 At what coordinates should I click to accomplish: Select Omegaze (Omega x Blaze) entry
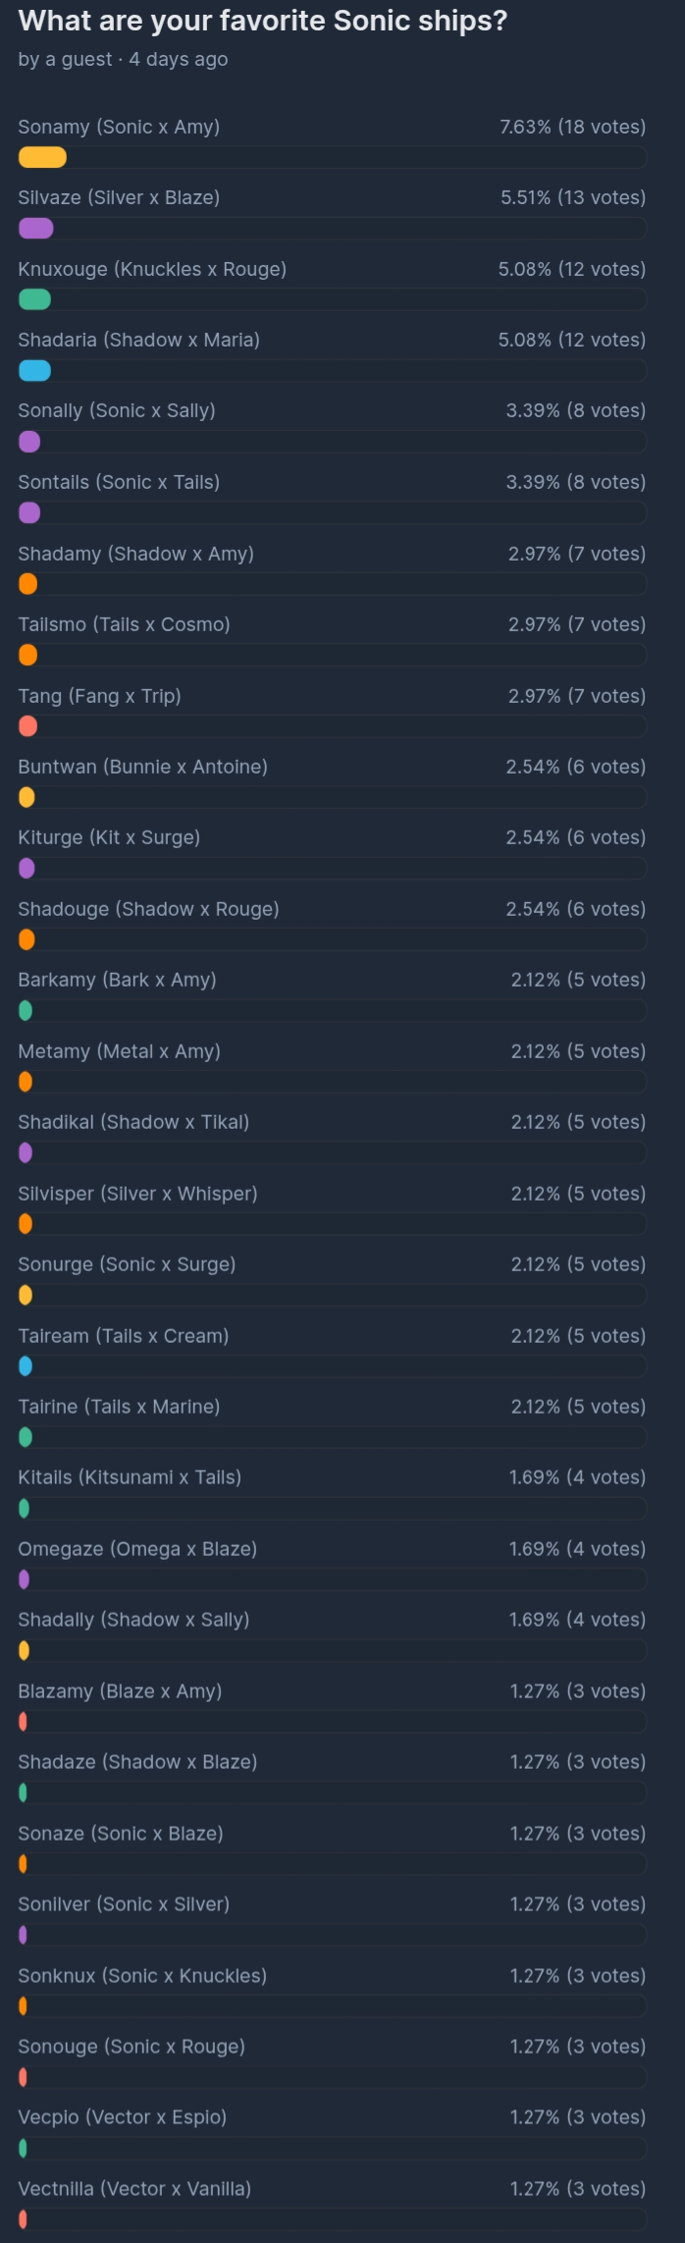coord(137,1549)
